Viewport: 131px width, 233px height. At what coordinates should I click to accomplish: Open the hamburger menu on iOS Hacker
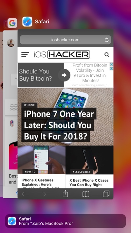click(25, 54)
